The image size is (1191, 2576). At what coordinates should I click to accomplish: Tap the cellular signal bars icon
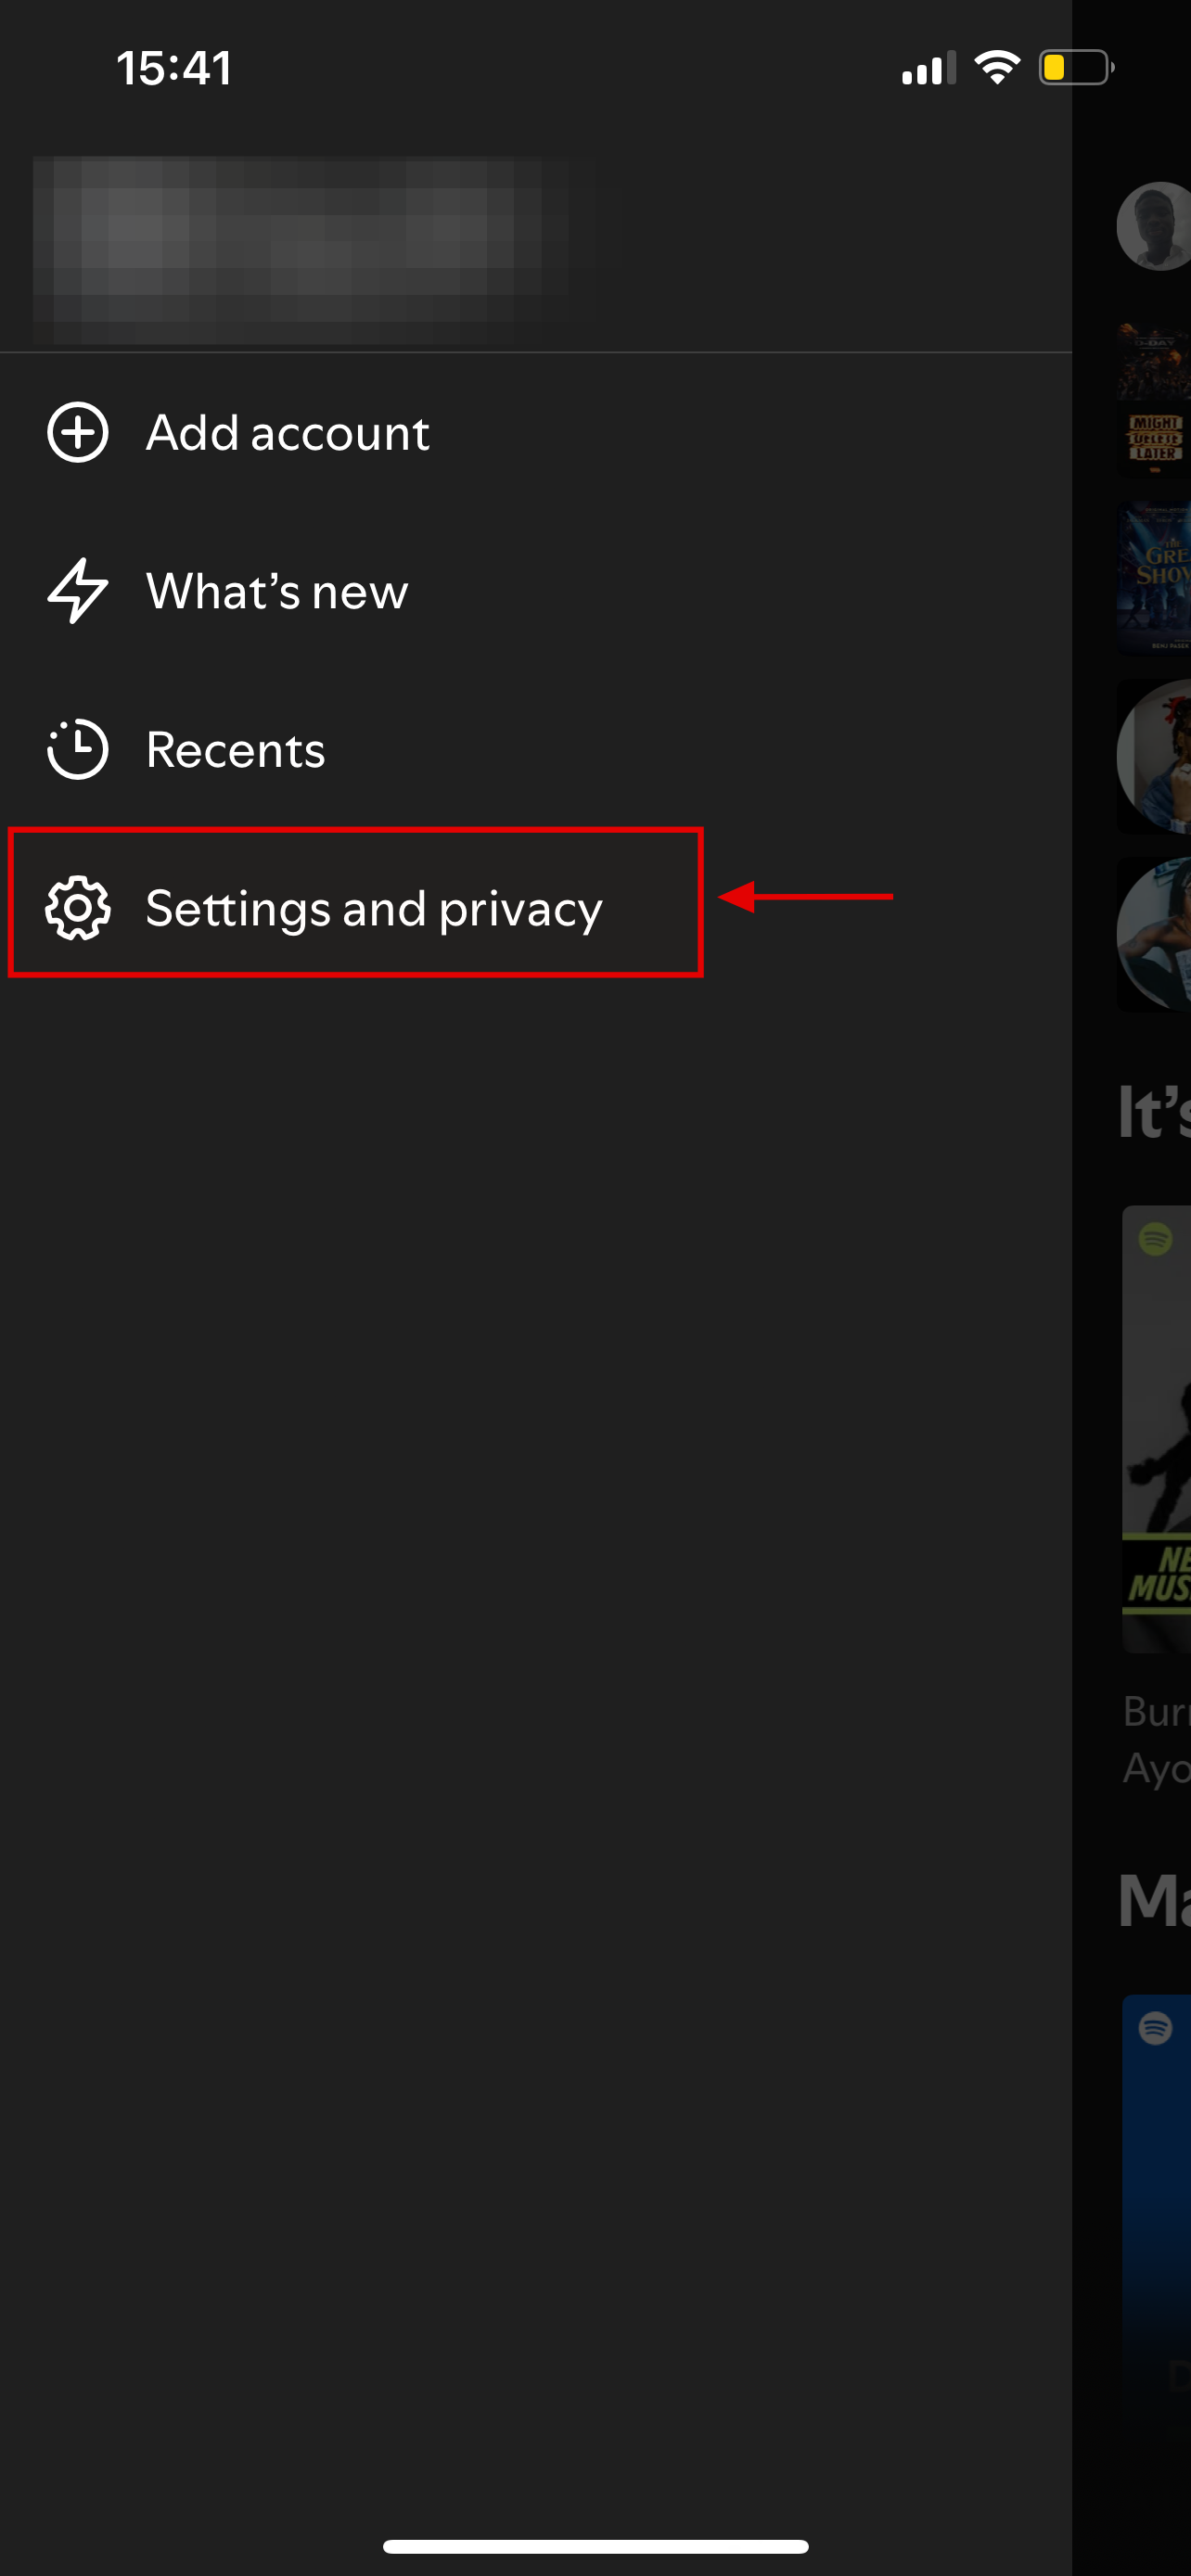point(928,68)
